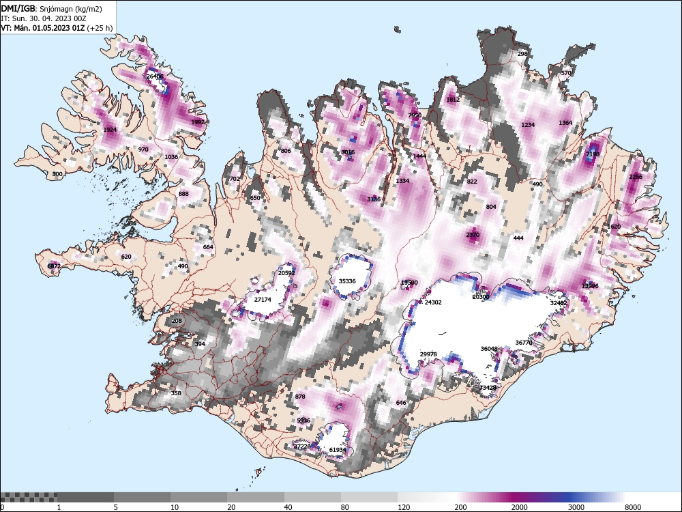The image size is (682, 512).
Task: Click the snow value 300
Action: coord(57,174)
